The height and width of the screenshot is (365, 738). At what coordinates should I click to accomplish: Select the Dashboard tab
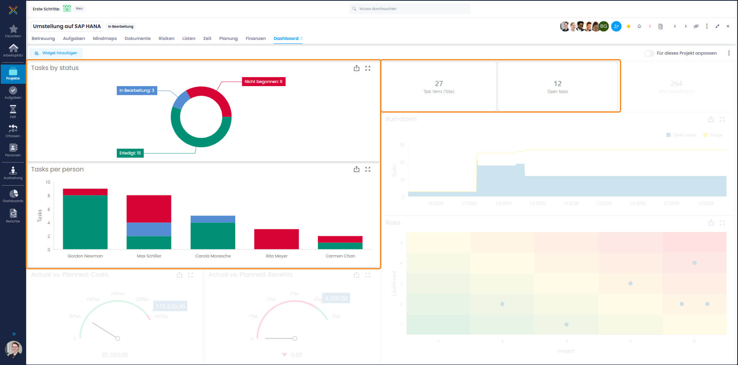coord(286,38)
